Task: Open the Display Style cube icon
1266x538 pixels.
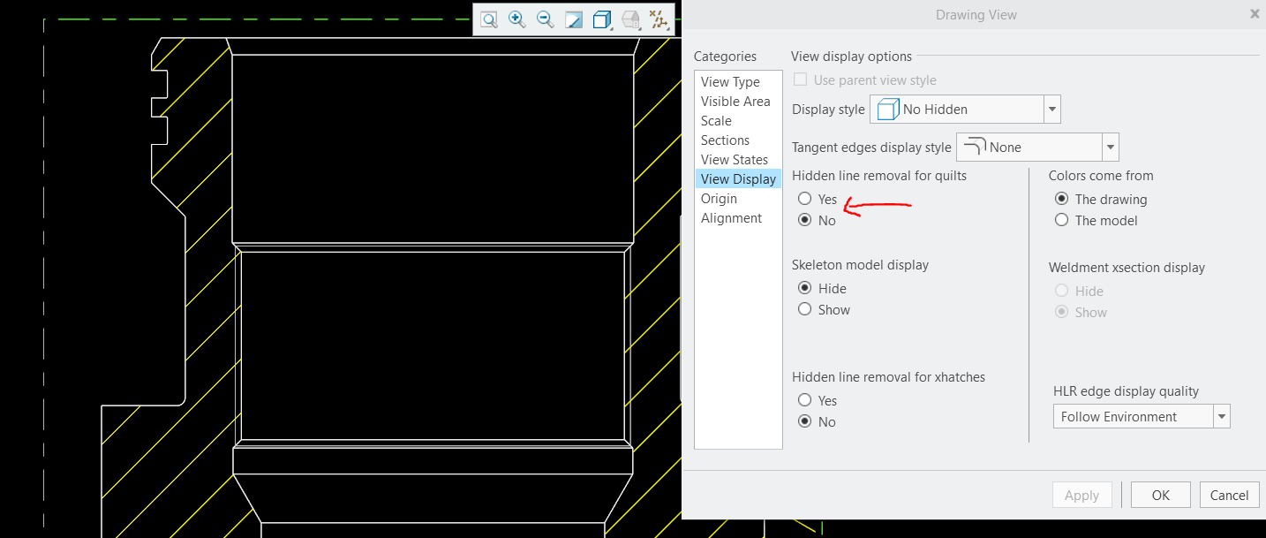Action: (601, 19)
